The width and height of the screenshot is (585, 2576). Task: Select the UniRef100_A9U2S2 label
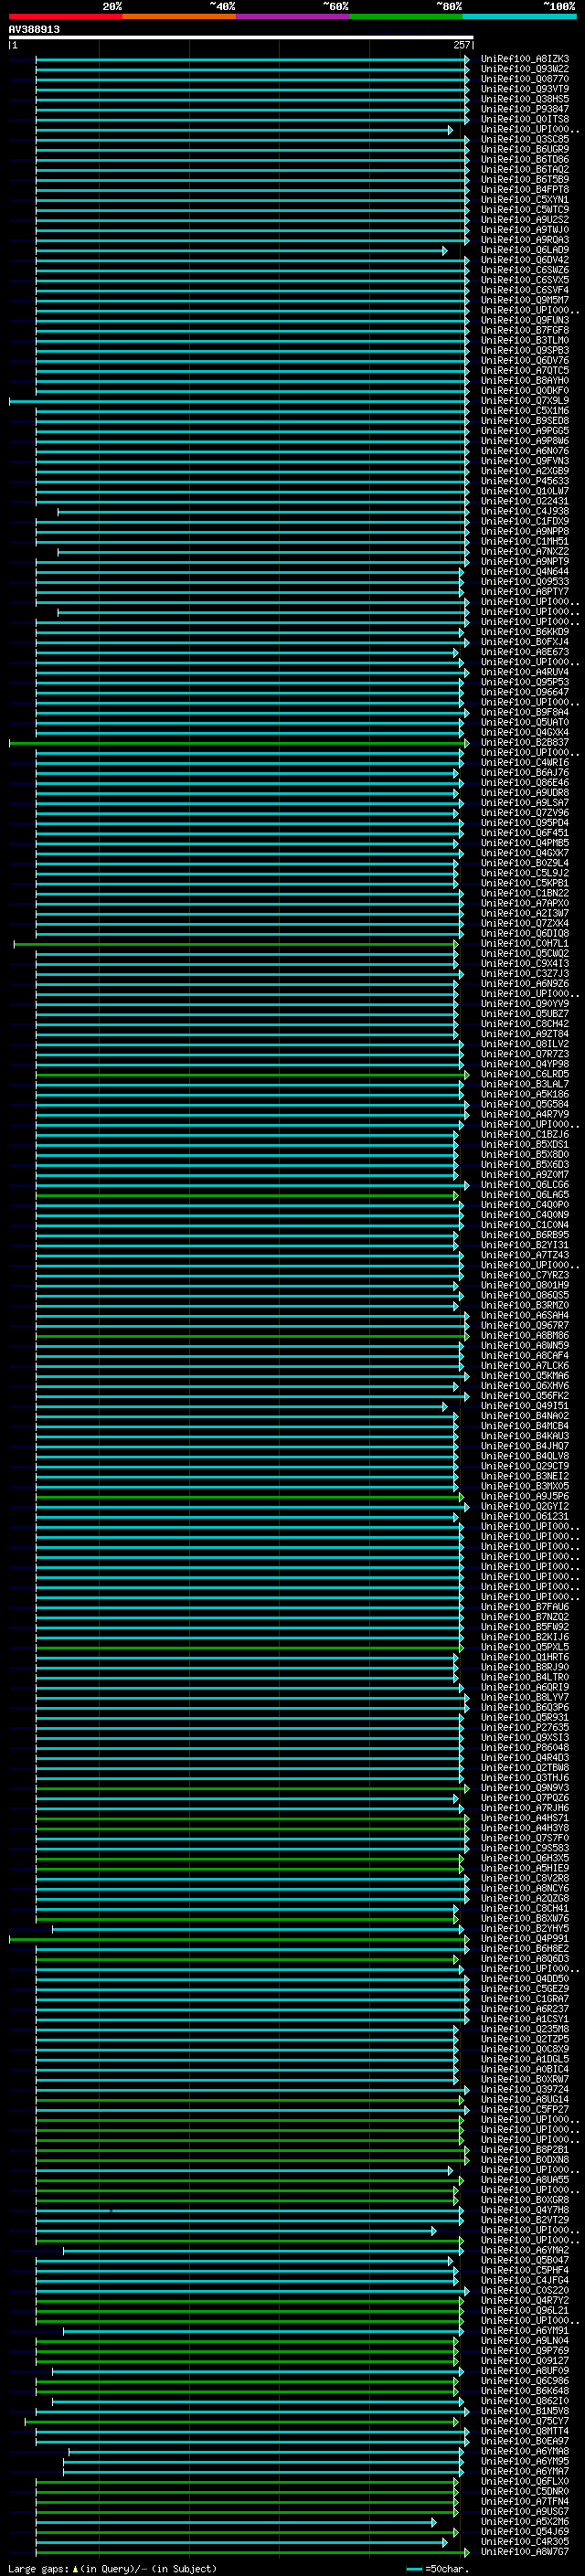(x=525, y=220)
